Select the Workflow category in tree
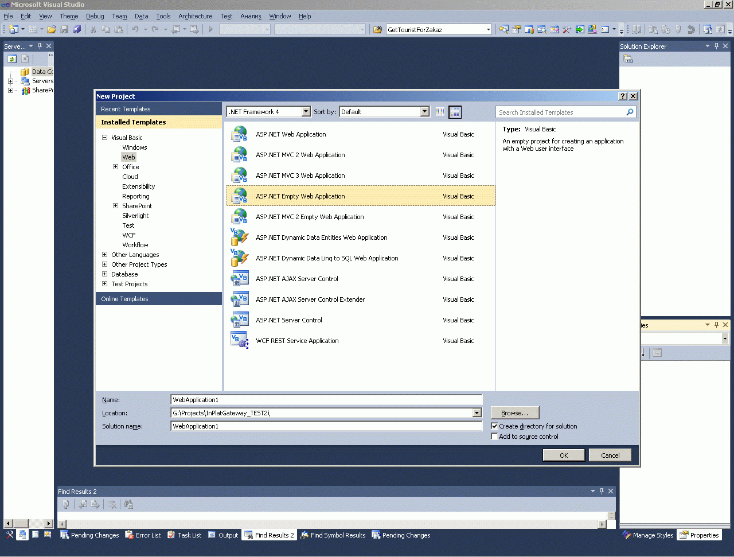 click(x=135, y=245)
